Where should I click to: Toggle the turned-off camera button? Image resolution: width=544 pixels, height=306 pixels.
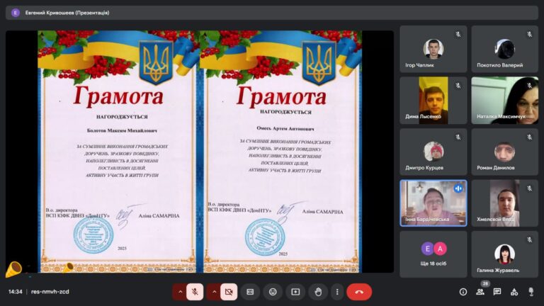click(229, 292)
